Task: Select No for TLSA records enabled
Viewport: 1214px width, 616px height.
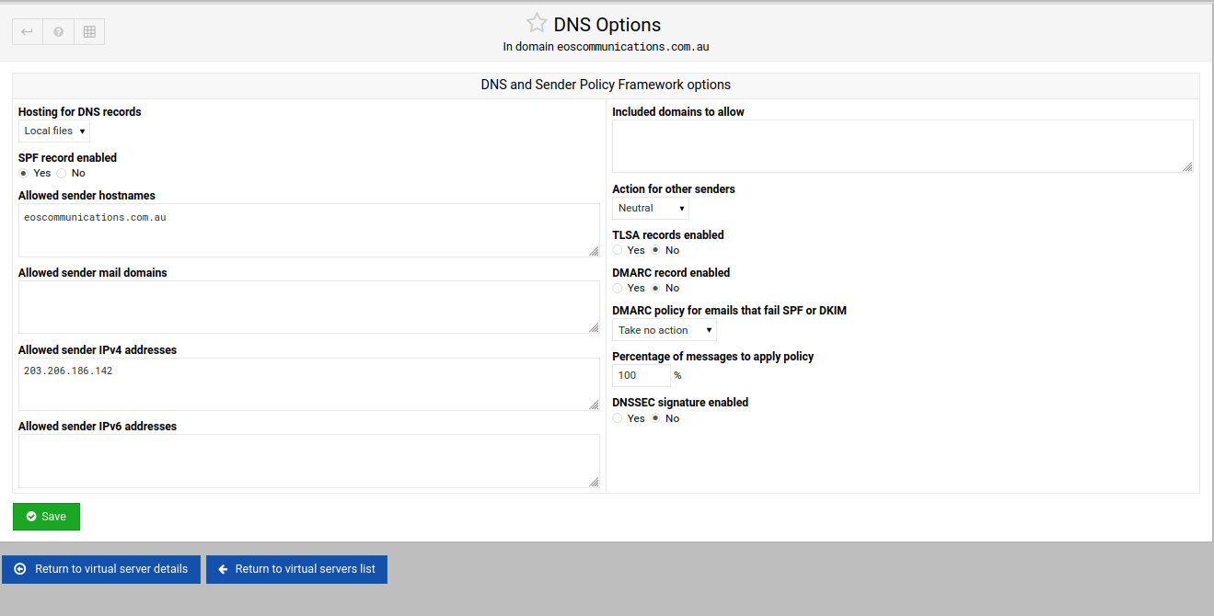Action: [x=655, y=250]
